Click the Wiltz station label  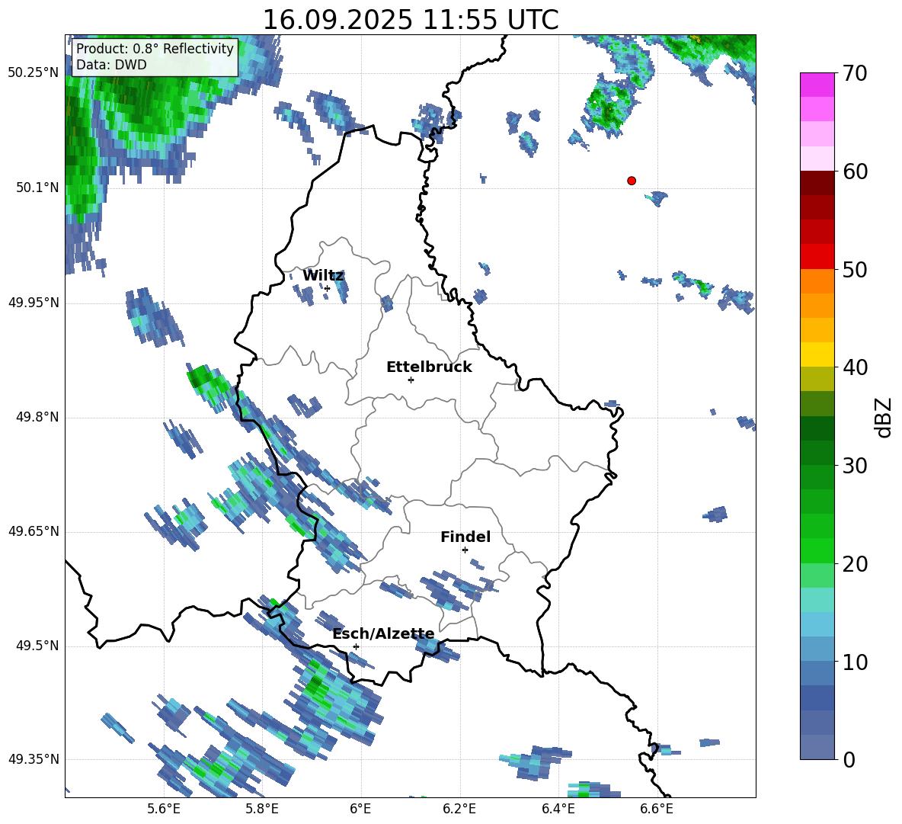(x=323, y=276)
